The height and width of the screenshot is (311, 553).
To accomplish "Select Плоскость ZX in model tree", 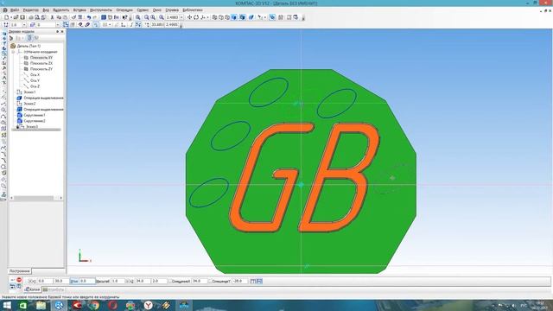I will [41, 63].
